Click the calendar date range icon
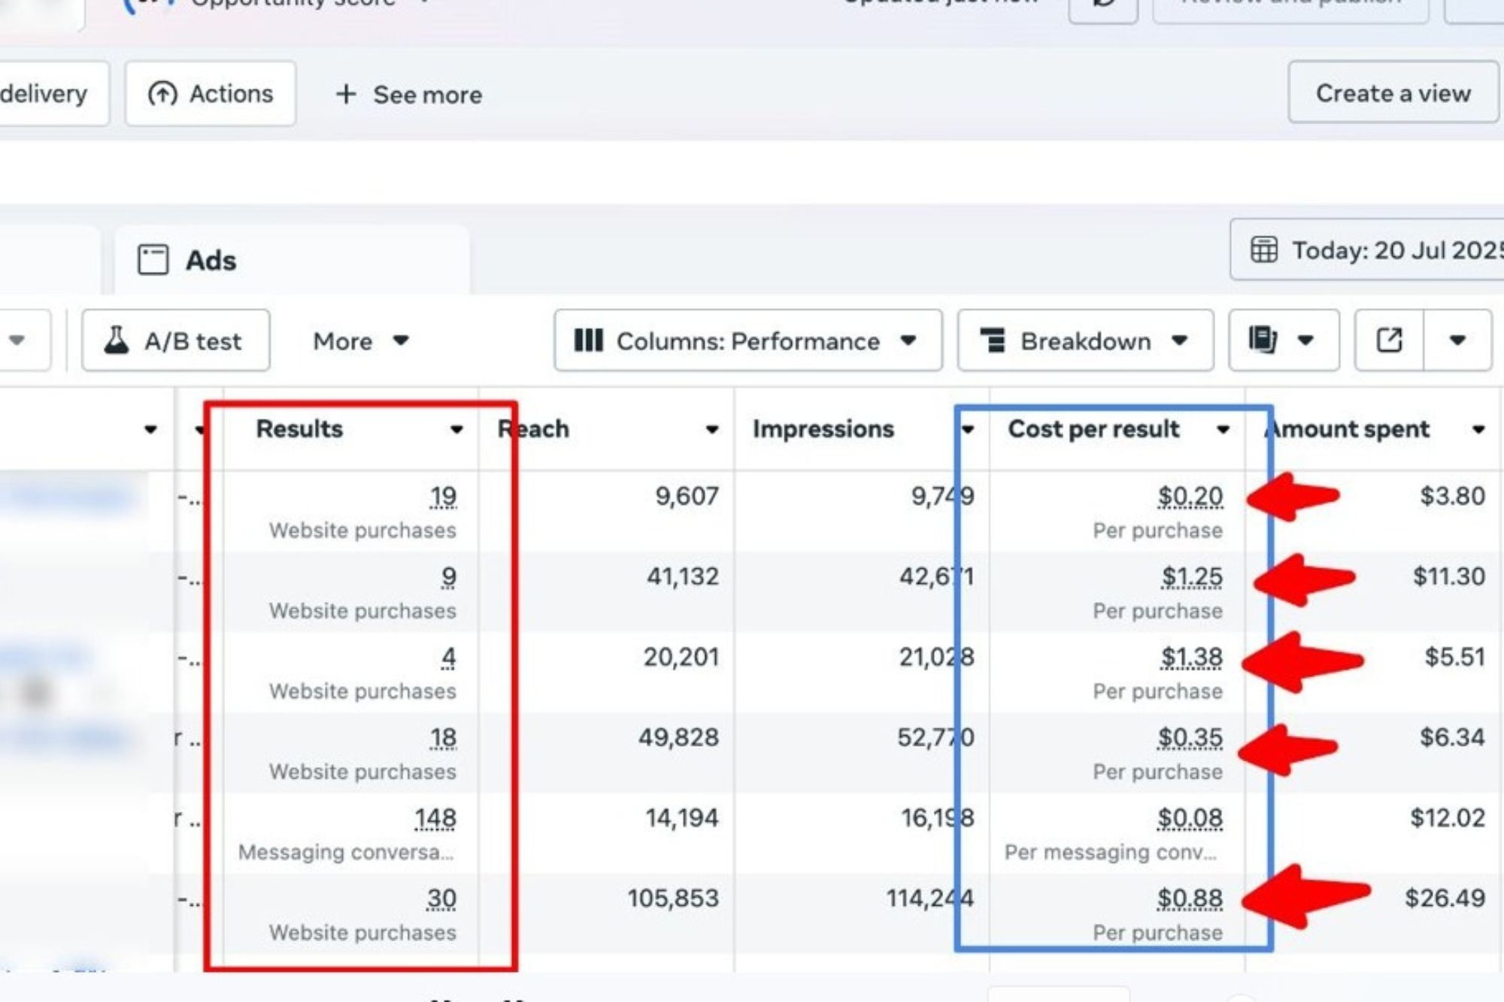1504x1002 pixels. point(1263,250)
